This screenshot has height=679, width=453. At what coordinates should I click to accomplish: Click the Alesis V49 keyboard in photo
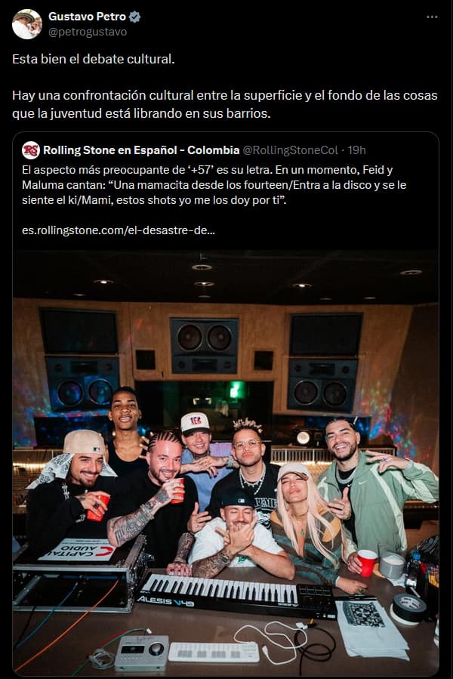point(237,596)
